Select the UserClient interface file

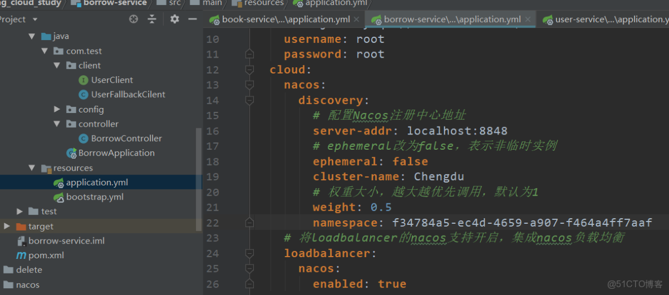coord(112,80)
